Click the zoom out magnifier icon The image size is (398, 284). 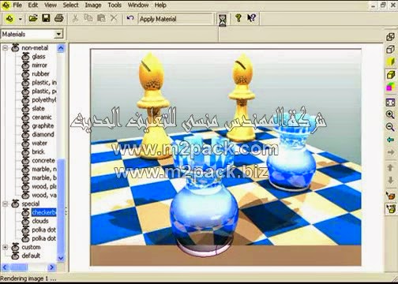[x=390, y=127]
